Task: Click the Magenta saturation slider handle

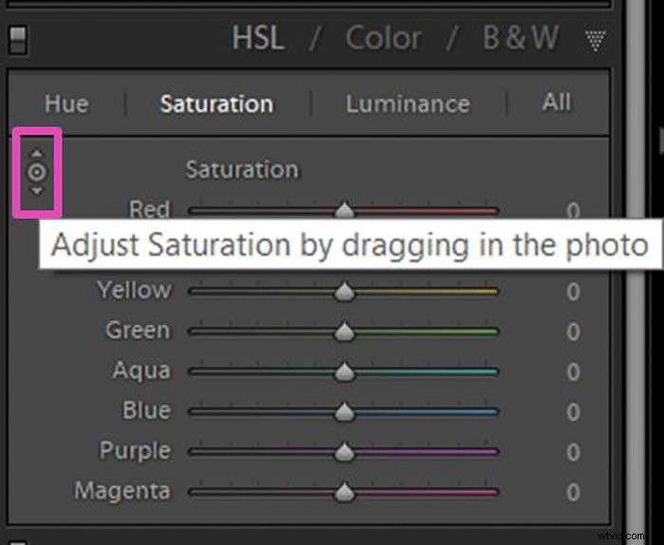Action: click(344, 492)
